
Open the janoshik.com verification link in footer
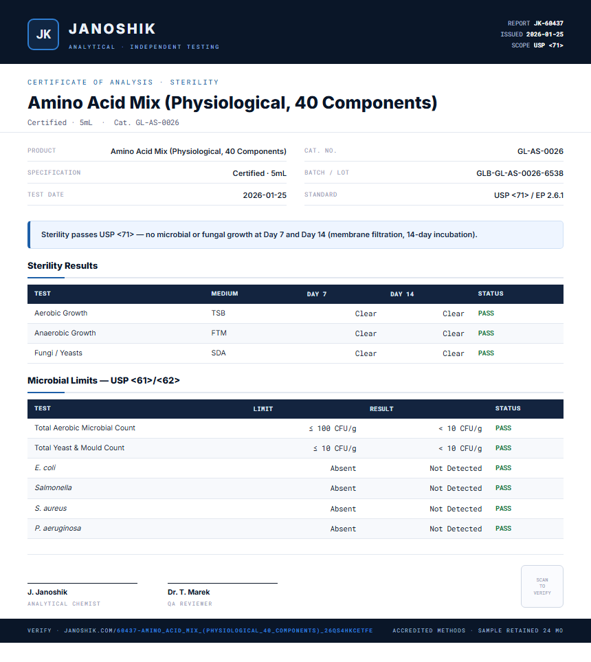point(219,630)
